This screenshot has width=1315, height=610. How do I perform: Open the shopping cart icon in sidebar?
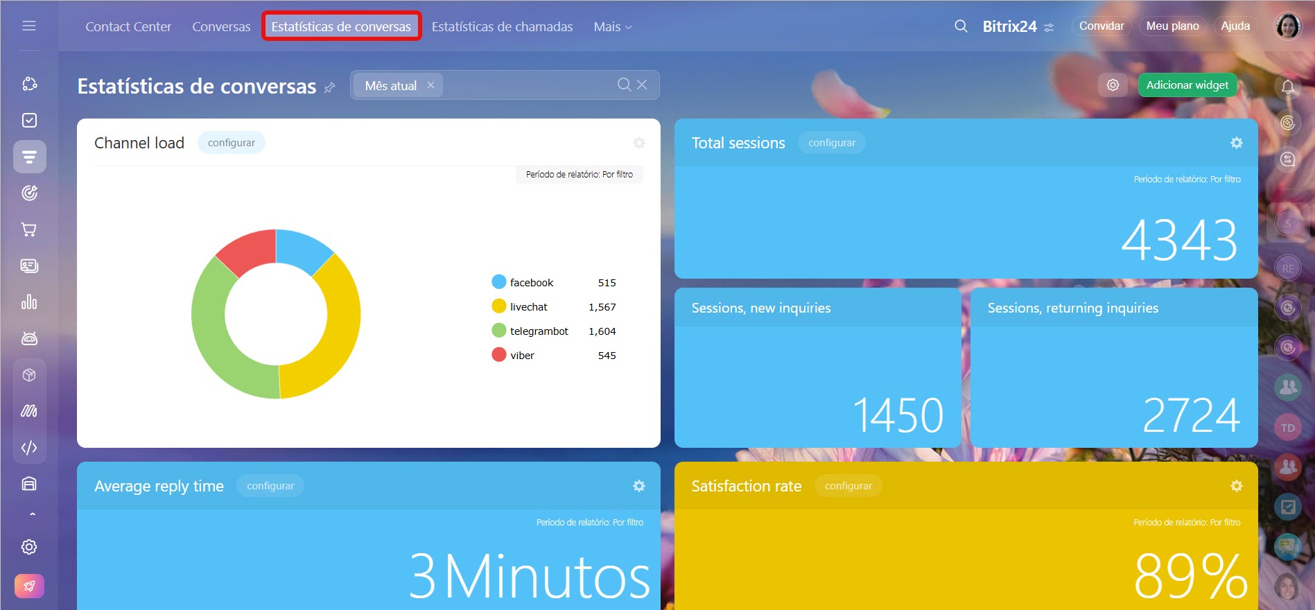[29, 229]
